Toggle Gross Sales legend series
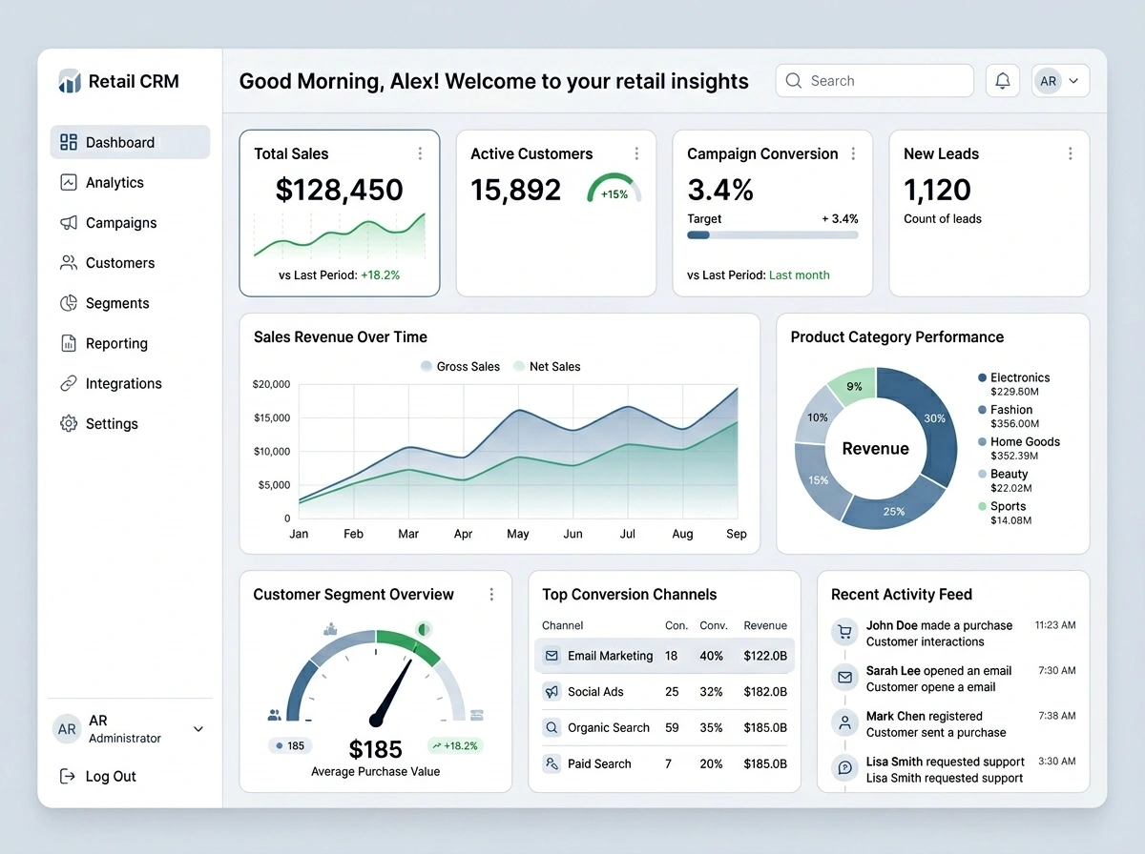The width and height of the screenshot is (1145, 854). pyautogui.click(x=460, y=366)
